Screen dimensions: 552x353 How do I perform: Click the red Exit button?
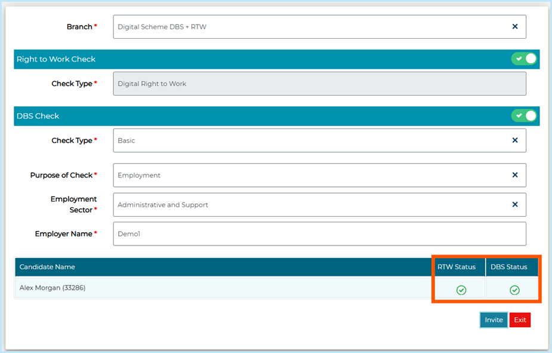point(520,320)
